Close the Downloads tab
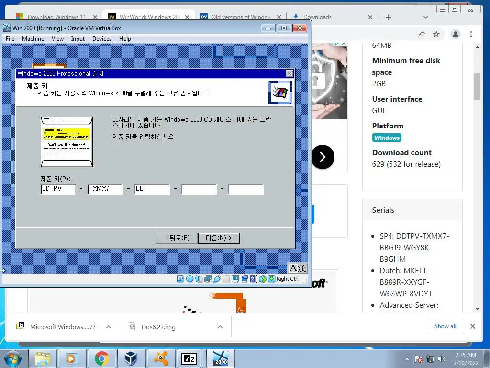The width and height of the screenshot is (490, 368). 370,17
